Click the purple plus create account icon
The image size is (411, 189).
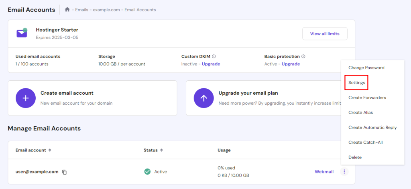(26, 98)
